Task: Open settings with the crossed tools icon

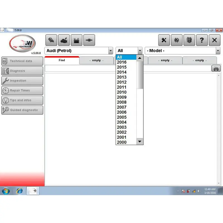Action: (164, 40)
